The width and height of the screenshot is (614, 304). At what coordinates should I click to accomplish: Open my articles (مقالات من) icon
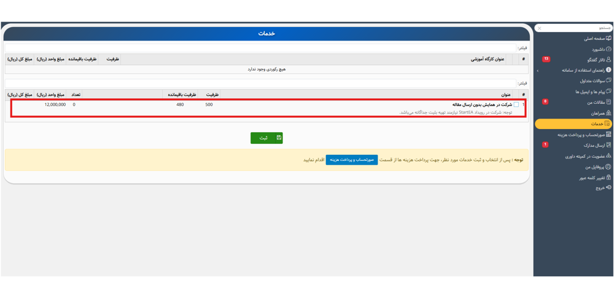tap(608, 103)
